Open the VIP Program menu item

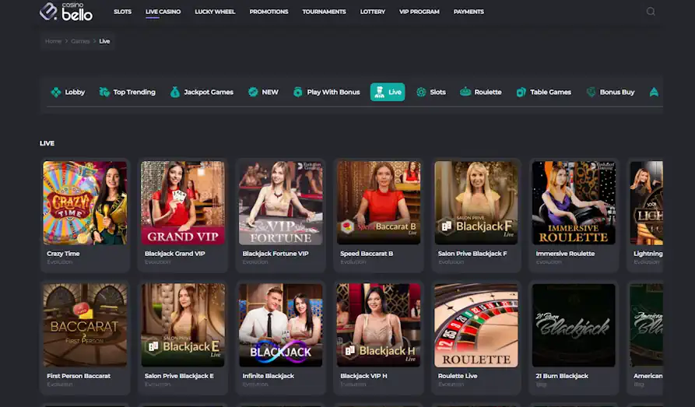(x=419, y=12)
